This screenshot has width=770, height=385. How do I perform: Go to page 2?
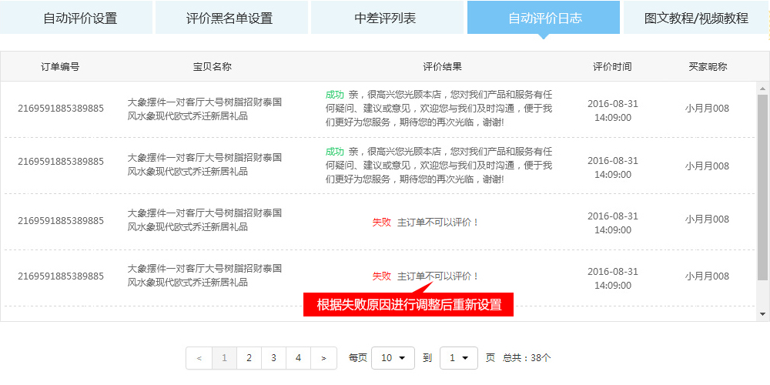[x=249, y=358]
